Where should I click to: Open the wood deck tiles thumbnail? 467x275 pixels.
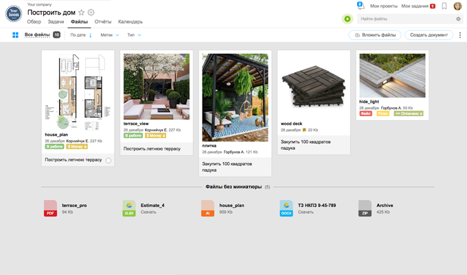pos(314,87)
